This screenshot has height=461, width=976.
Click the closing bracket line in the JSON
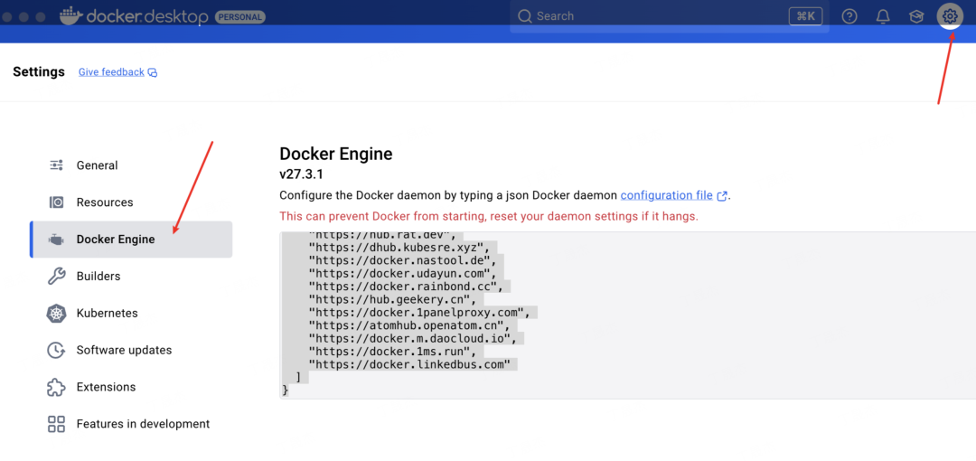[x=299, y=377]
